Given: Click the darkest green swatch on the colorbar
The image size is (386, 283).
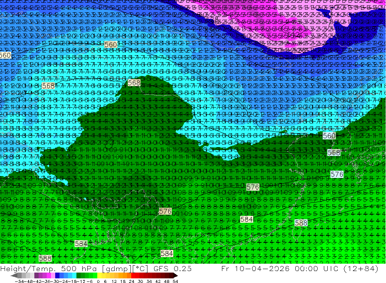Looking at the screenshot, I should (x=78, y=276).
